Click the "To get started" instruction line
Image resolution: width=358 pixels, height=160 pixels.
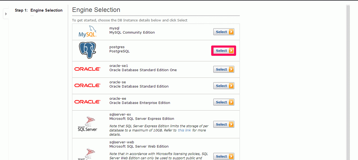[x=130, y=20]
